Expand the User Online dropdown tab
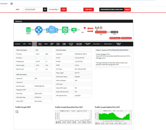The width and height of the screenshot is (166, 130). coord(97,44)
